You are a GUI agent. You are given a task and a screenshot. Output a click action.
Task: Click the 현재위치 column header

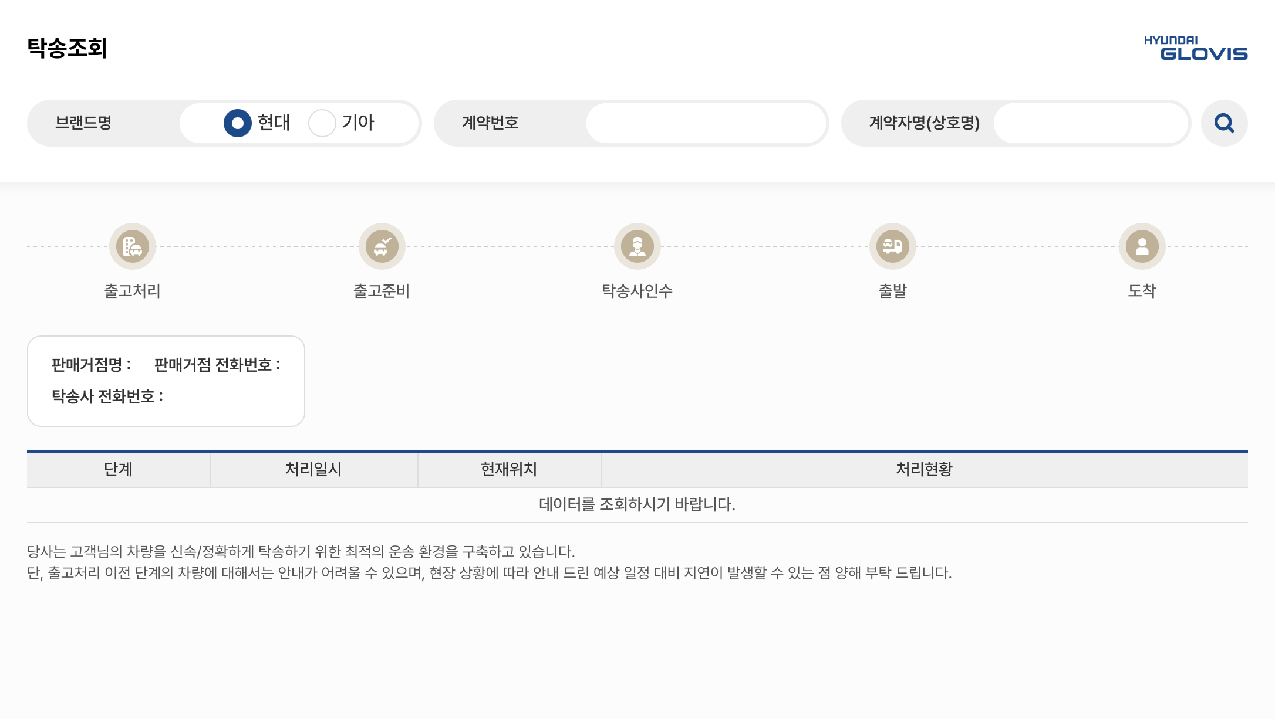click(x=509, y=470)
